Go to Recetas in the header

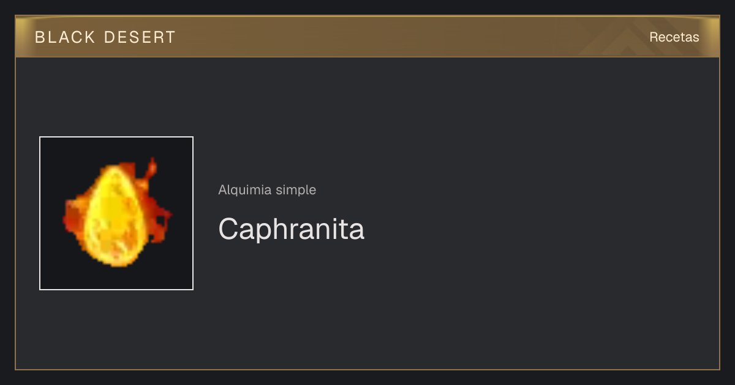674,37
